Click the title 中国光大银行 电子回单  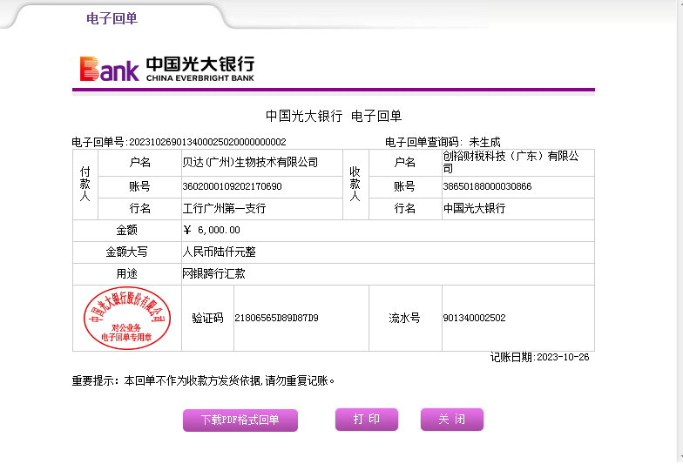point(333,116)
